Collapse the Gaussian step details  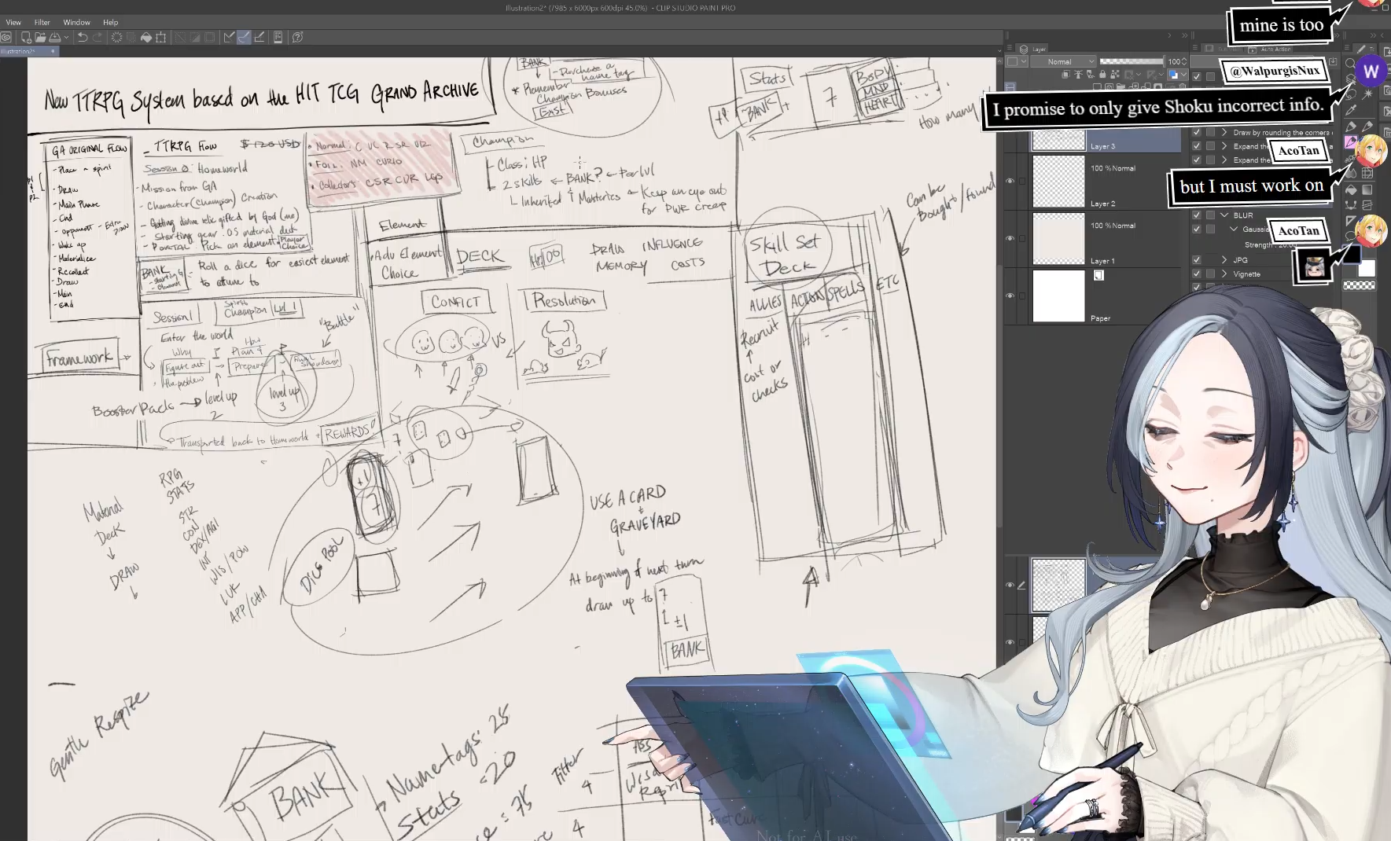(1234, 229)
